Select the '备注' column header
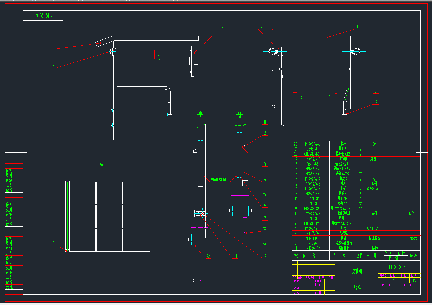 414,256
